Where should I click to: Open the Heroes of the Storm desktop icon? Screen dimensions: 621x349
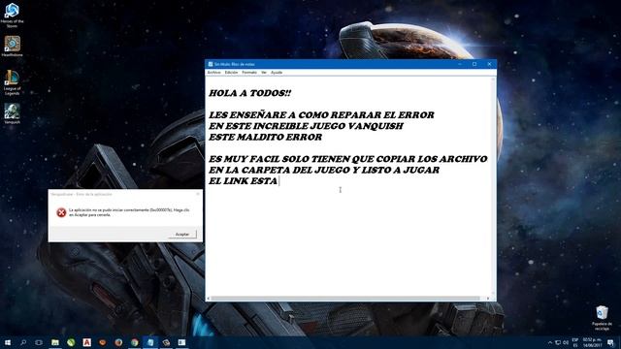pyautogui.click(x=12, y=15)
